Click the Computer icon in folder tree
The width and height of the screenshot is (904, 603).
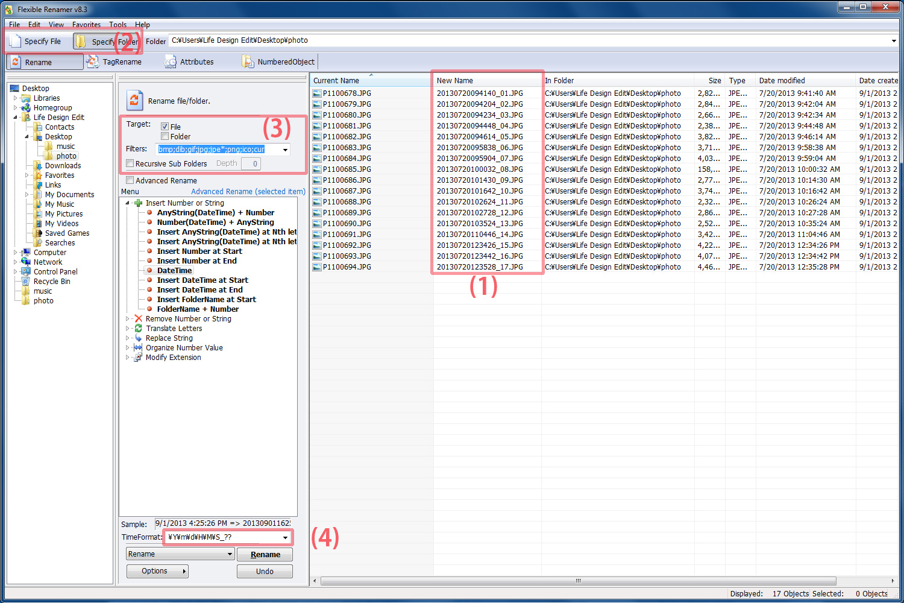26,252
